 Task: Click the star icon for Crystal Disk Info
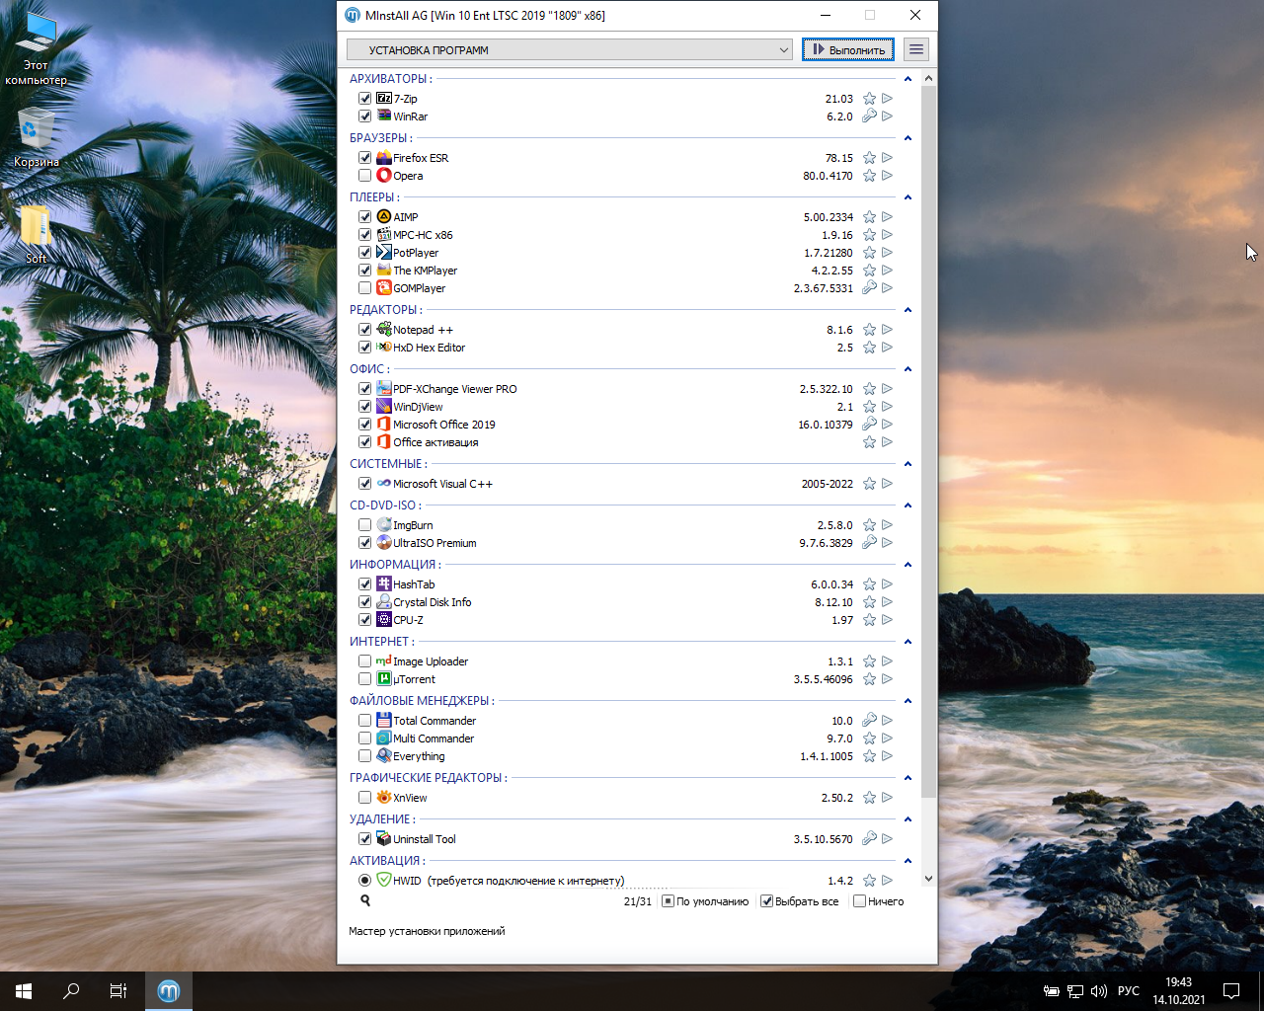click(x=869, y=602)
